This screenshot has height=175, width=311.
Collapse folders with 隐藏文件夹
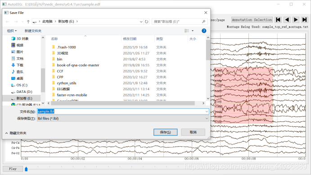click(16, 133)
